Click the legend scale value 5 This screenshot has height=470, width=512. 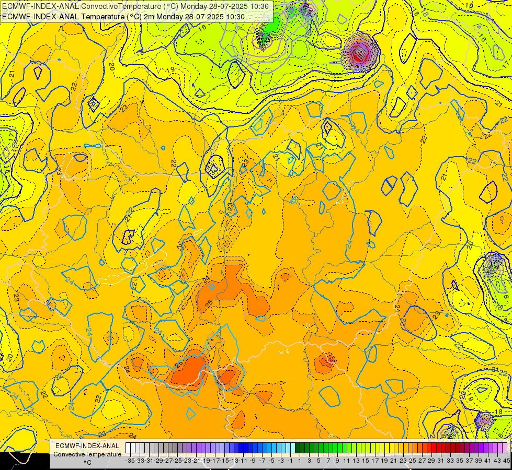(x=318, y=461)
